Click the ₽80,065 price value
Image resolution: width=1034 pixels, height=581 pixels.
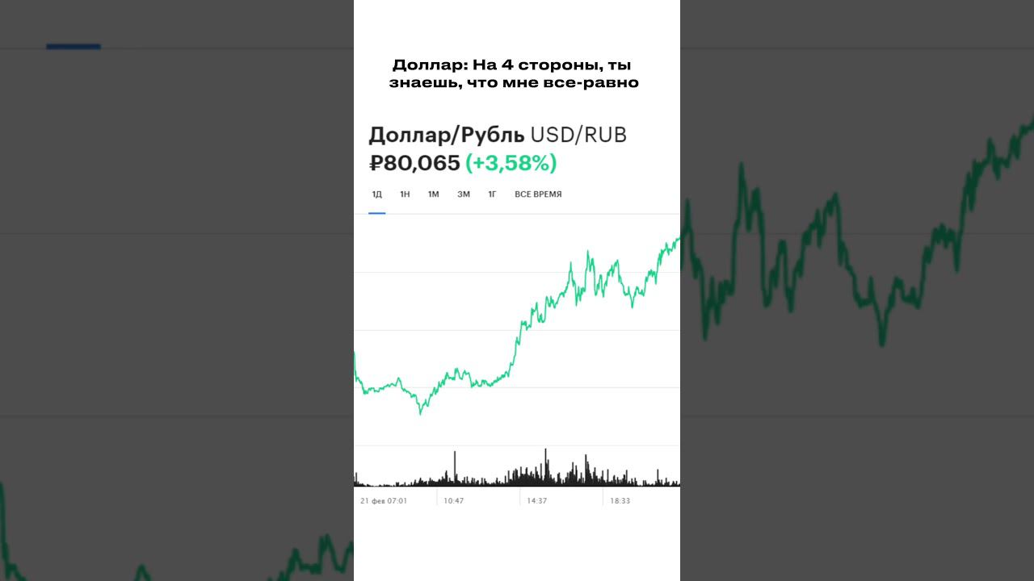tap(414, 163)
